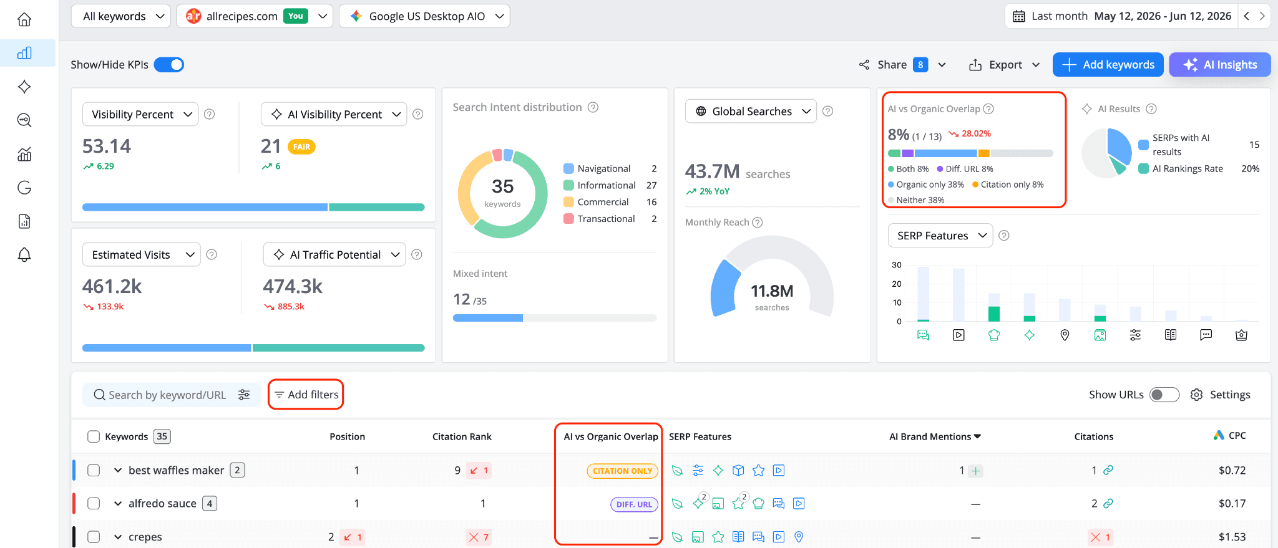Click the location pin icon in crepes row
The image size is (1278, 548).
coord(799,537)
